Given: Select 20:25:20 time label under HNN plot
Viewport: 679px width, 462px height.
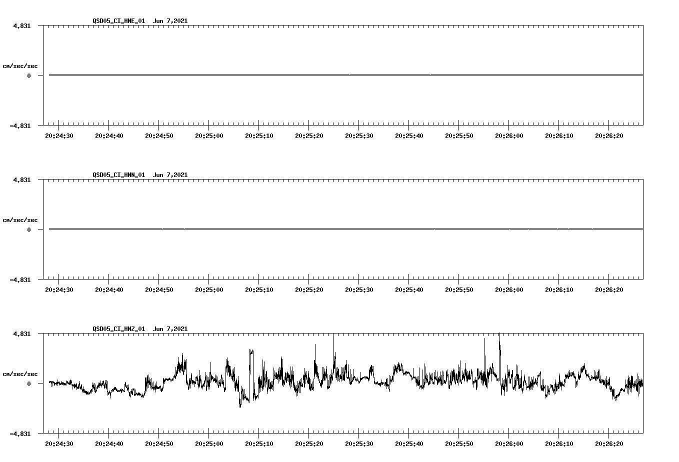Looking at the screenshot, I should point(309,290).
